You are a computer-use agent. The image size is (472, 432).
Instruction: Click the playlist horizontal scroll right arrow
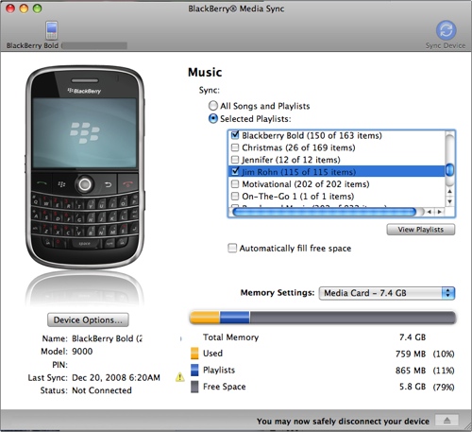click(439, 212)
